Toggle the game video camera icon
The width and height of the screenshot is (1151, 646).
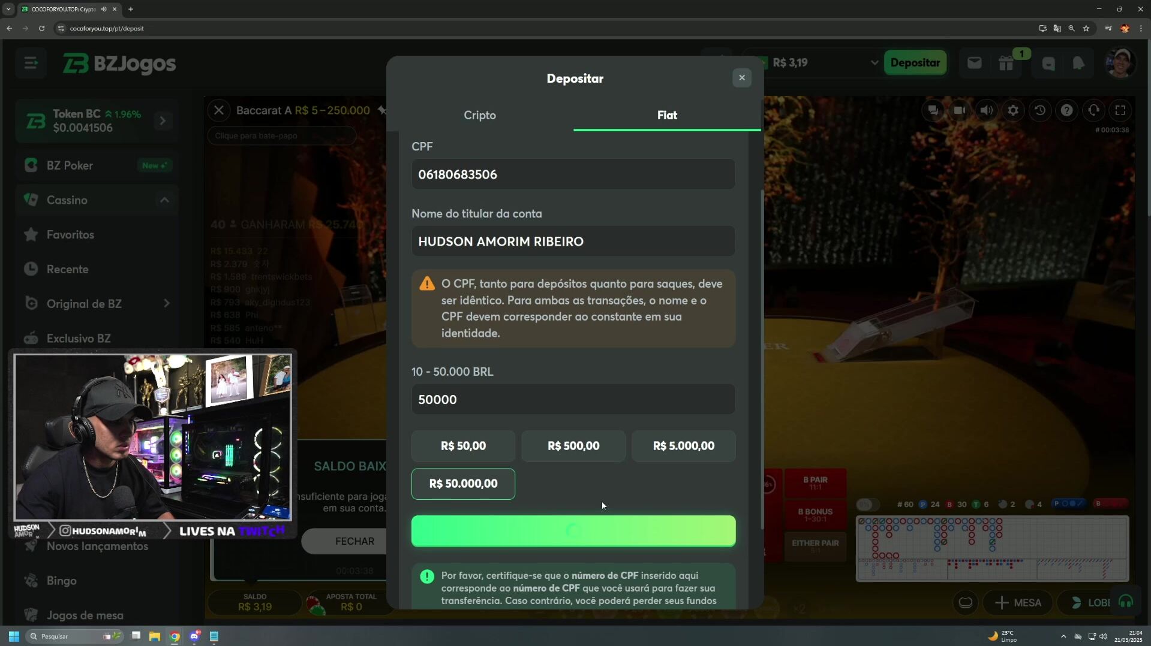click(960, 110)
